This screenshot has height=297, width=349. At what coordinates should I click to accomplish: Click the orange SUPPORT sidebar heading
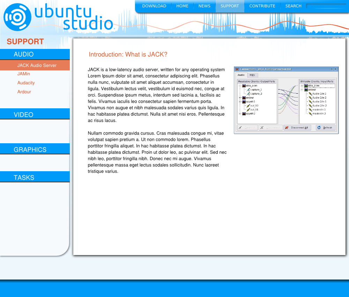click(x=25, y=42)
